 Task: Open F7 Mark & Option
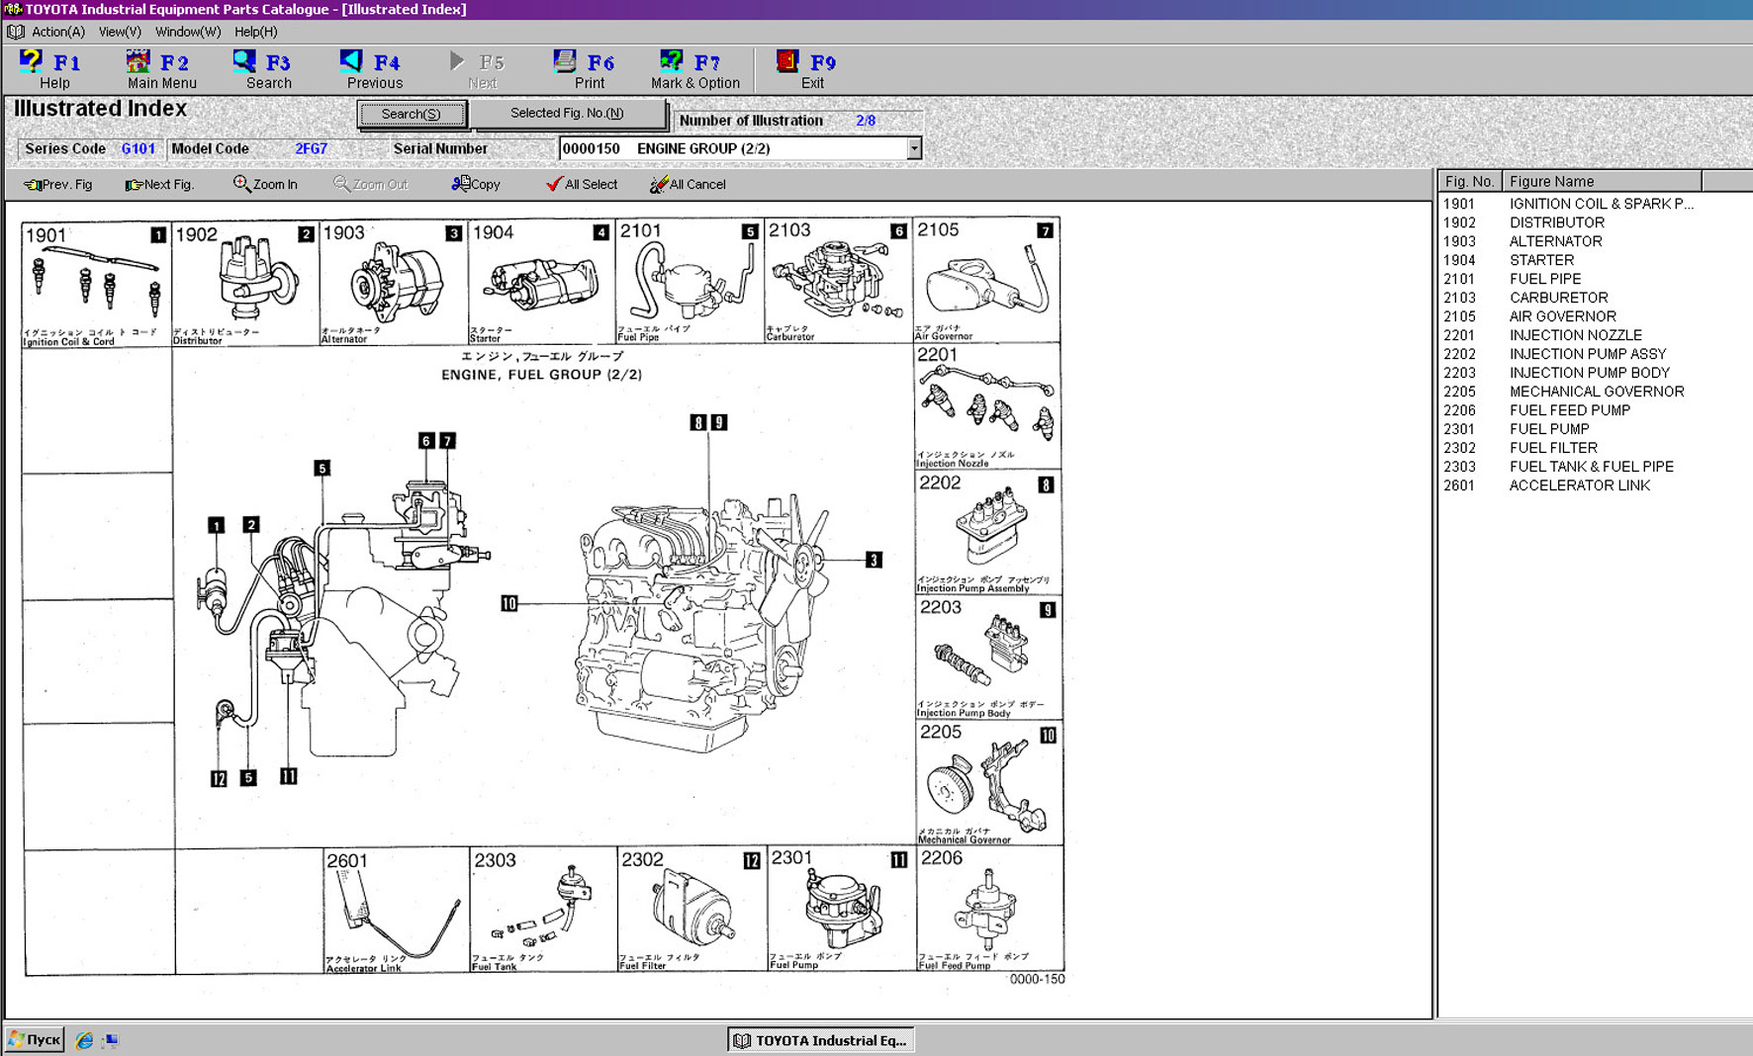point(672,62)
